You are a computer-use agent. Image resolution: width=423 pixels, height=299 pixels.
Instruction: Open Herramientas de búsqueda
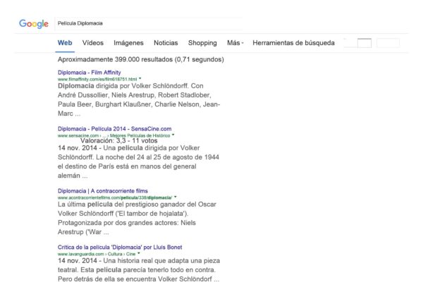293,43
